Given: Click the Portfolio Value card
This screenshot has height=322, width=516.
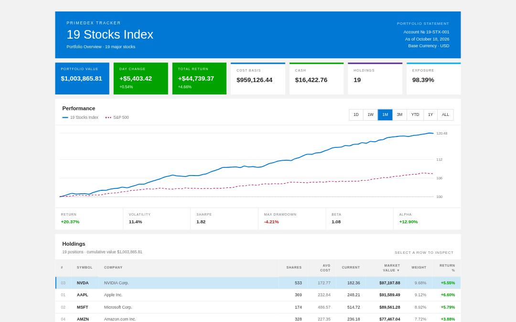Looking at the screenshot, I should (82, 79).
